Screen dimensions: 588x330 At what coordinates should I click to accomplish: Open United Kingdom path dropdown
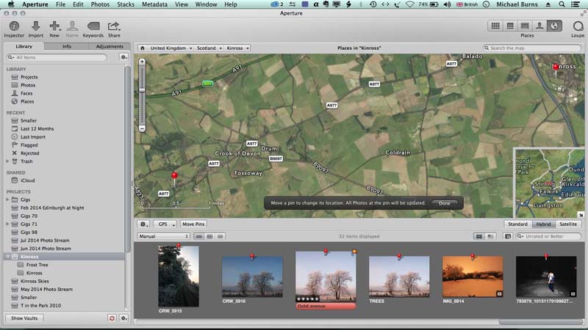click(171, 48)
